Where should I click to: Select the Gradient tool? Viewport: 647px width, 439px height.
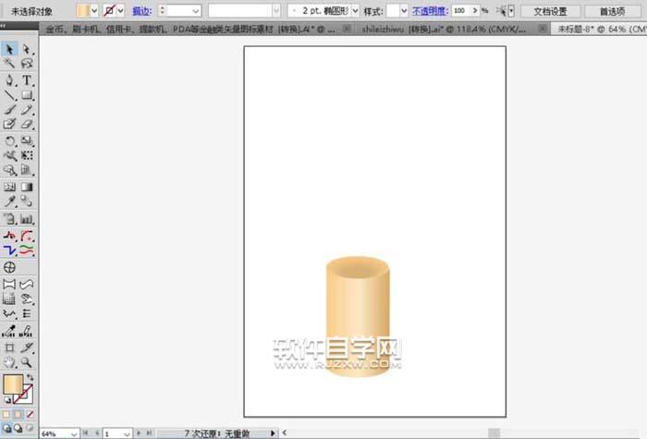[x=27, y=186]
